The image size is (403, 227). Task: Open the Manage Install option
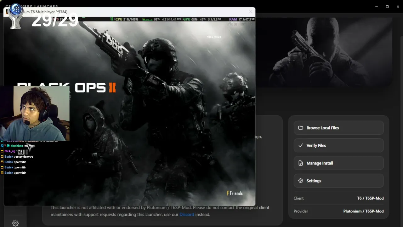(338, 163)
